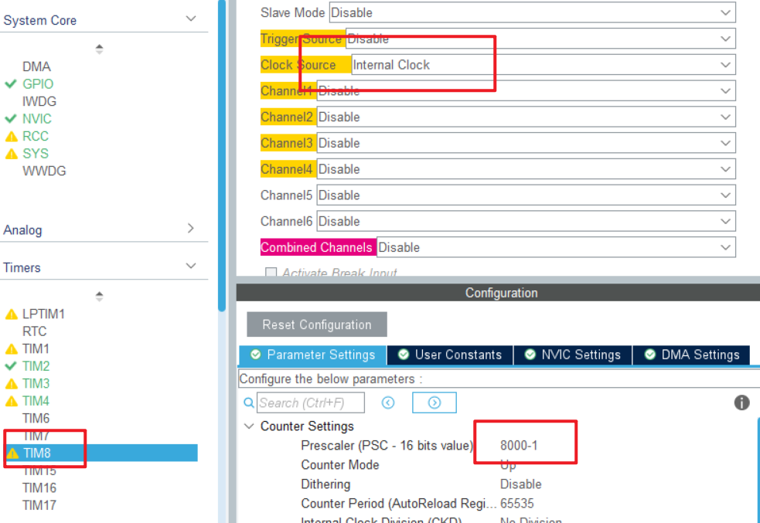Open the Clock Source dropdown
This screenshot has height=523, width=760.
point(543,65)
